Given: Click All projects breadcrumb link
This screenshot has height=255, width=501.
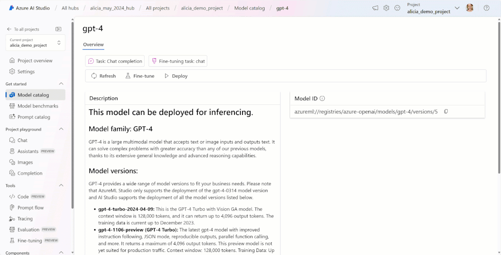Looking at the screenshot, I should coord(158,8).
